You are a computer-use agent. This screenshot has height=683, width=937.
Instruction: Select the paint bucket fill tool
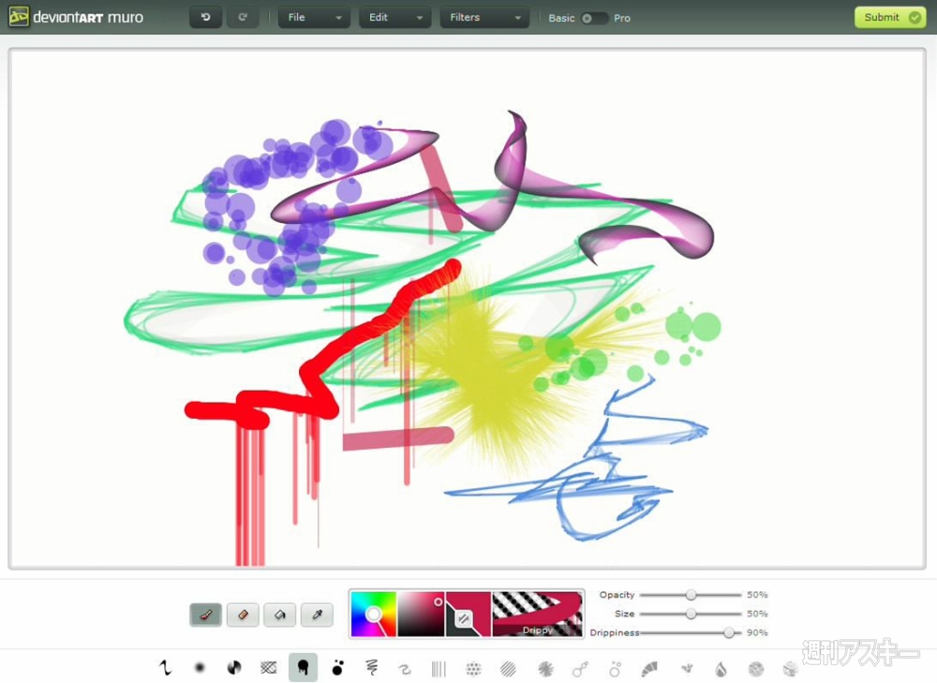tap(279, 615)
